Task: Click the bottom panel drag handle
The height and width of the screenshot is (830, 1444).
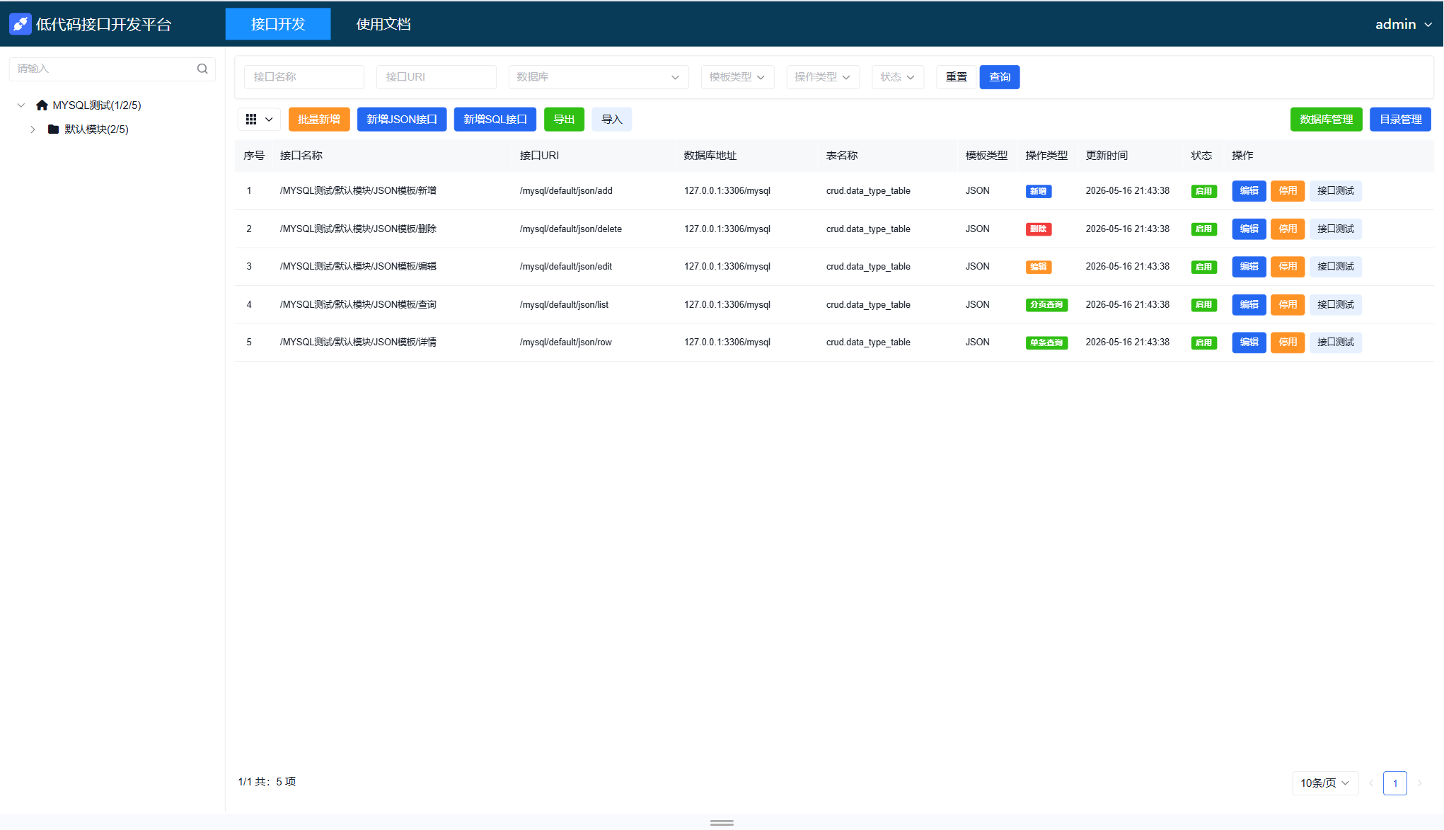Action: click(722, 823)
